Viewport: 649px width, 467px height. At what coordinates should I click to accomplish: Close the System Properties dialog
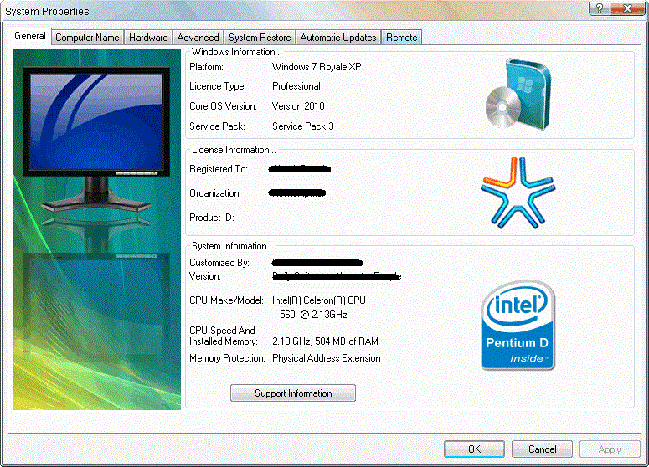pyautogui.click(x=627, y=8)
